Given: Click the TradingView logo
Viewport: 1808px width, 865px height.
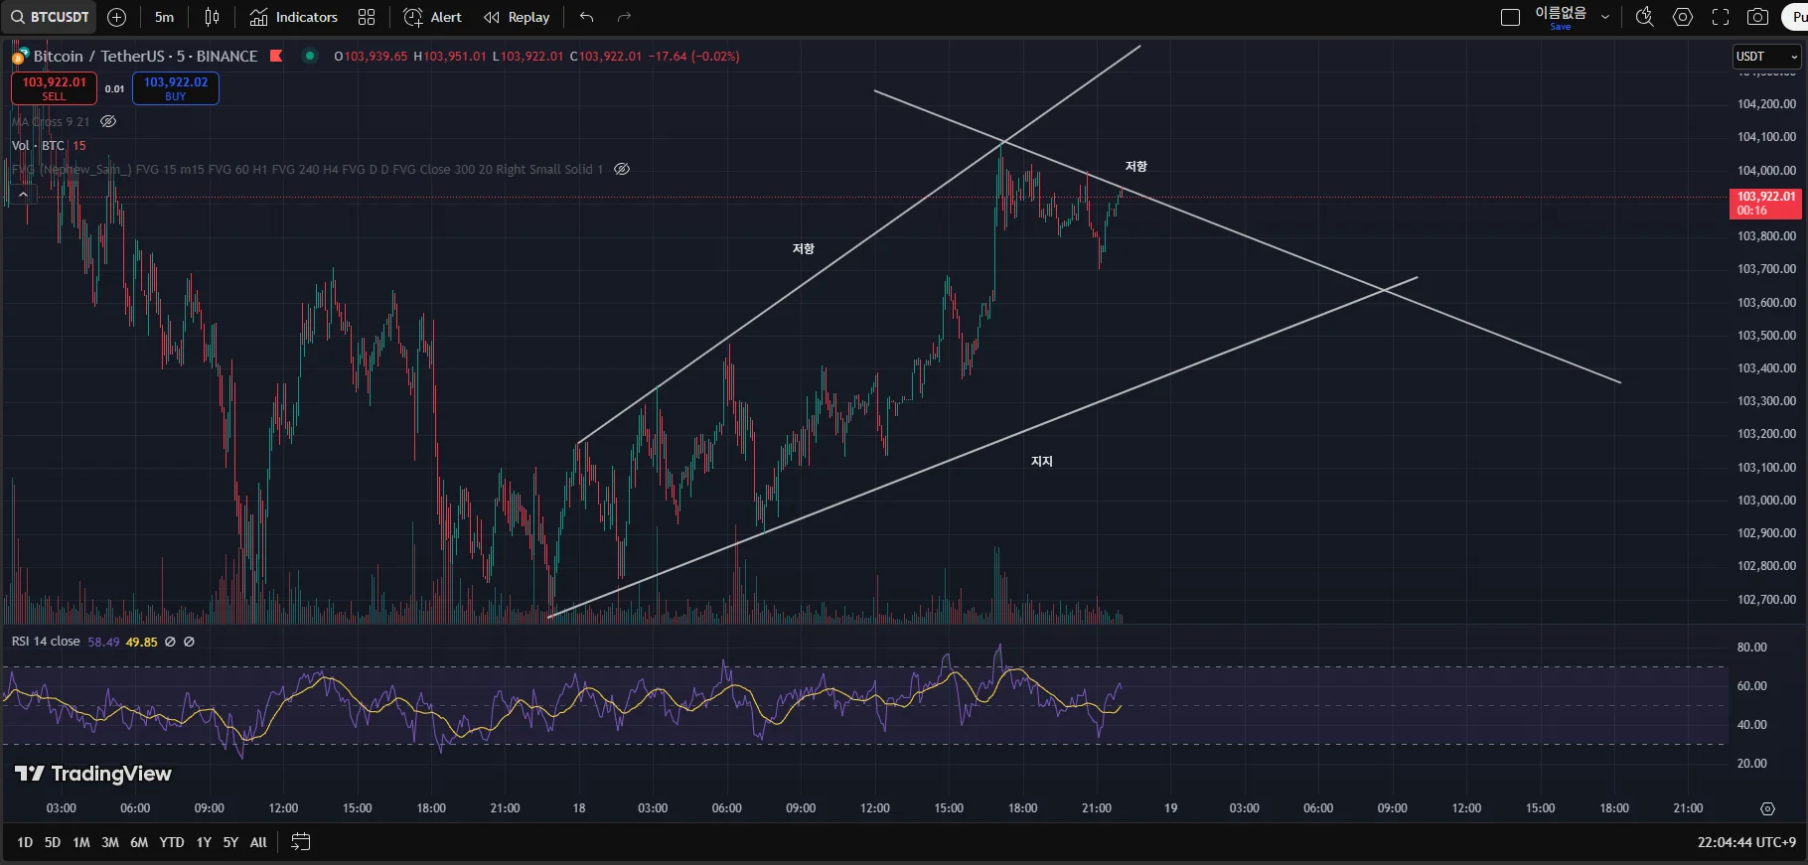Looking at the screenshot, I should [x=93, y=774].
